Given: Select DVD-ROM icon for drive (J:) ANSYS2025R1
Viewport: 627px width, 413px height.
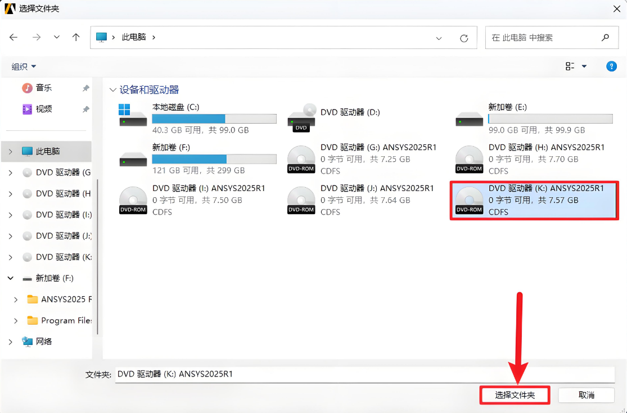Looking at the screenshot, I should [301, 200].
